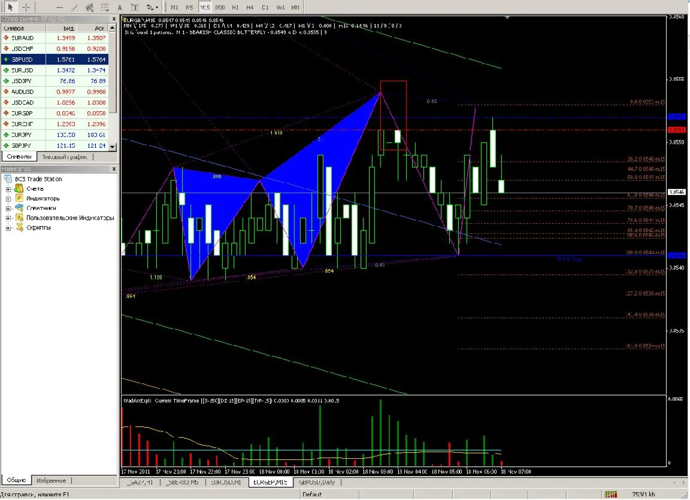Image resolution: width=690 pixels, height=500 pixels.
Task: Switch chart to M1 timeframe
Action: (x=174, y=7)
